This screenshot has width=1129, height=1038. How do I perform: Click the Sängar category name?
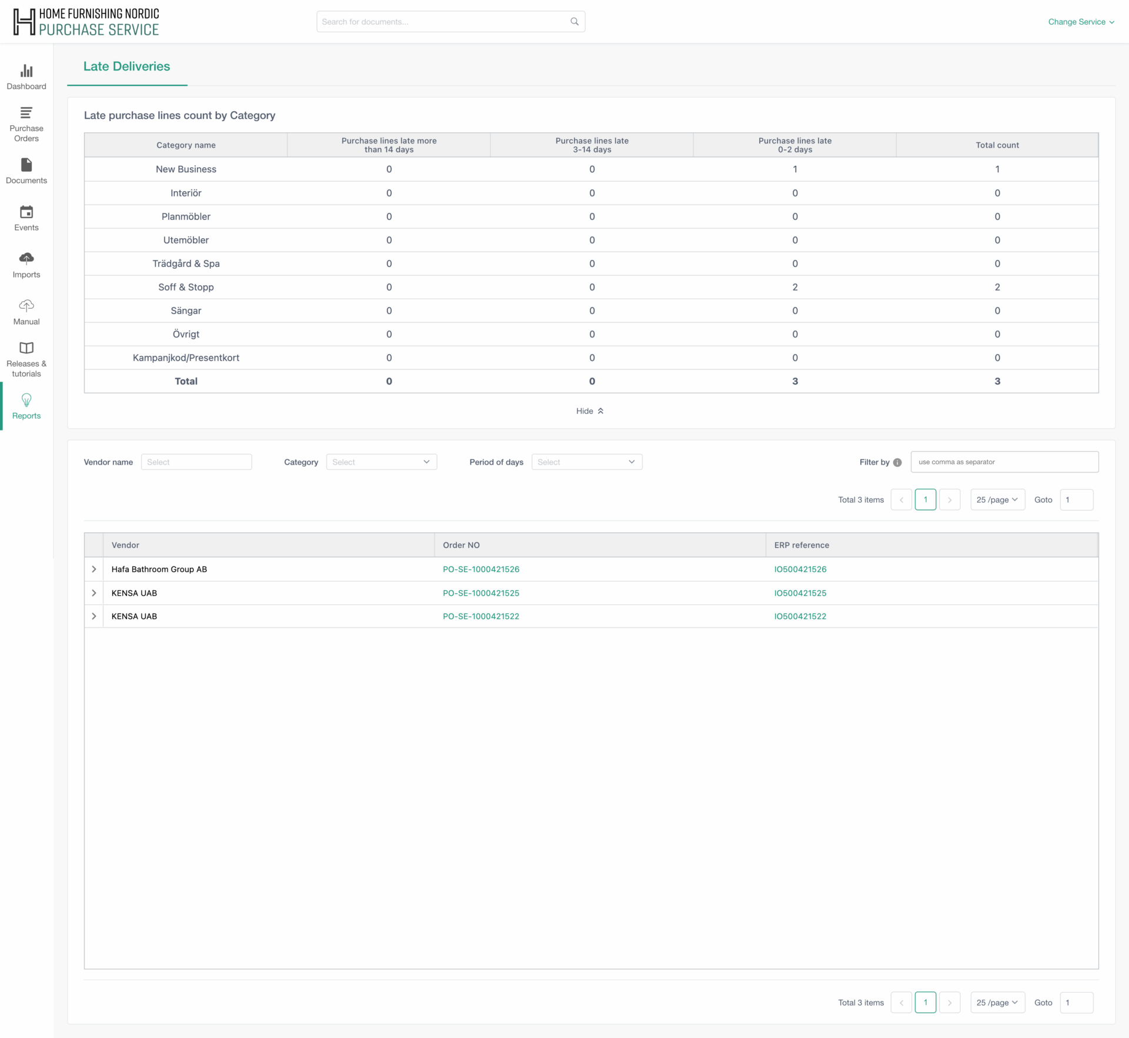click(186, 311)
